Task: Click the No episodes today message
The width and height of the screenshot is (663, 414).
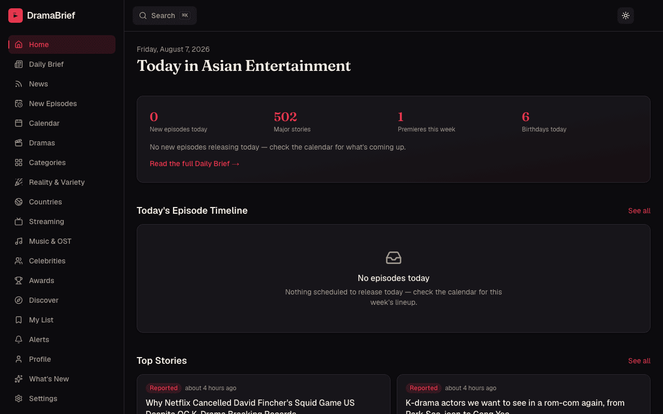Action: point(394,278)
